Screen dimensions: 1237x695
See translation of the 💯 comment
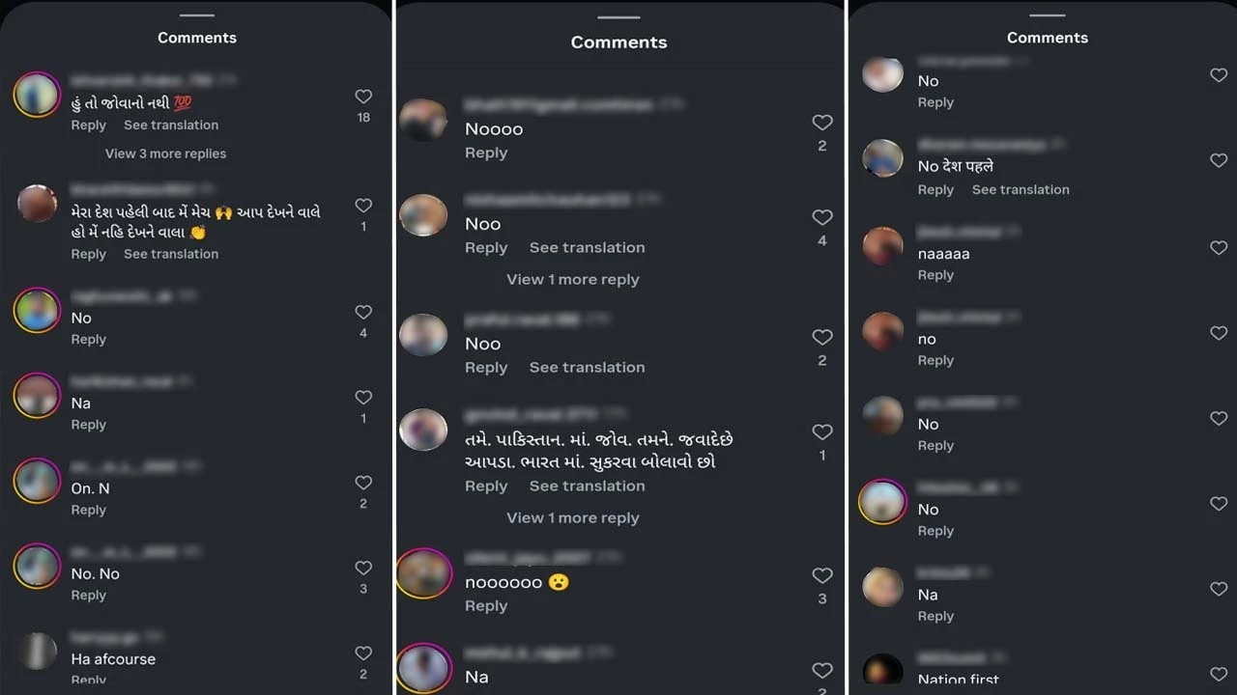171,125
